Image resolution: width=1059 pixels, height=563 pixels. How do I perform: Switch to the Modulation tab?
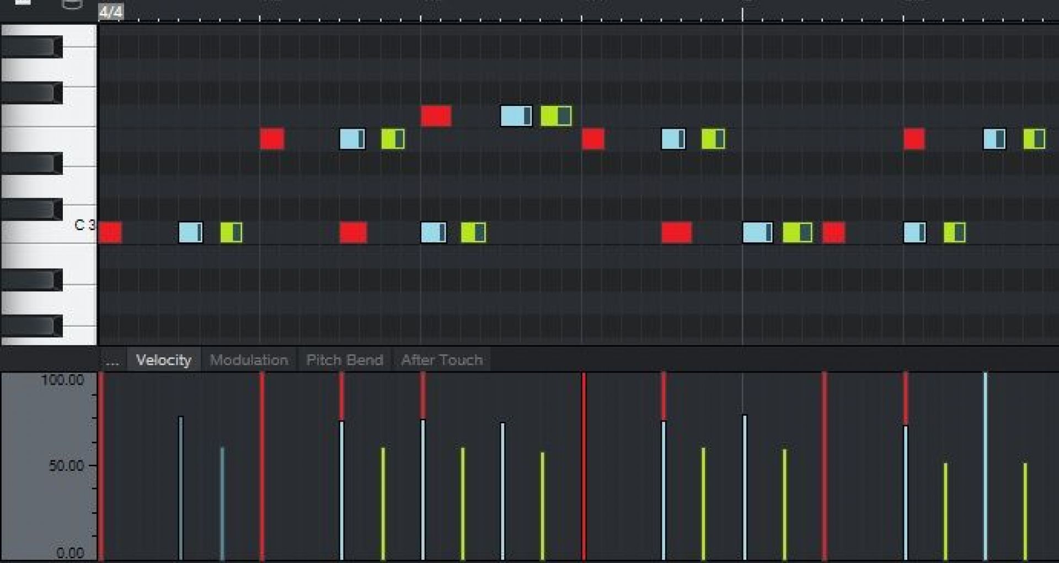click(249, 360)
